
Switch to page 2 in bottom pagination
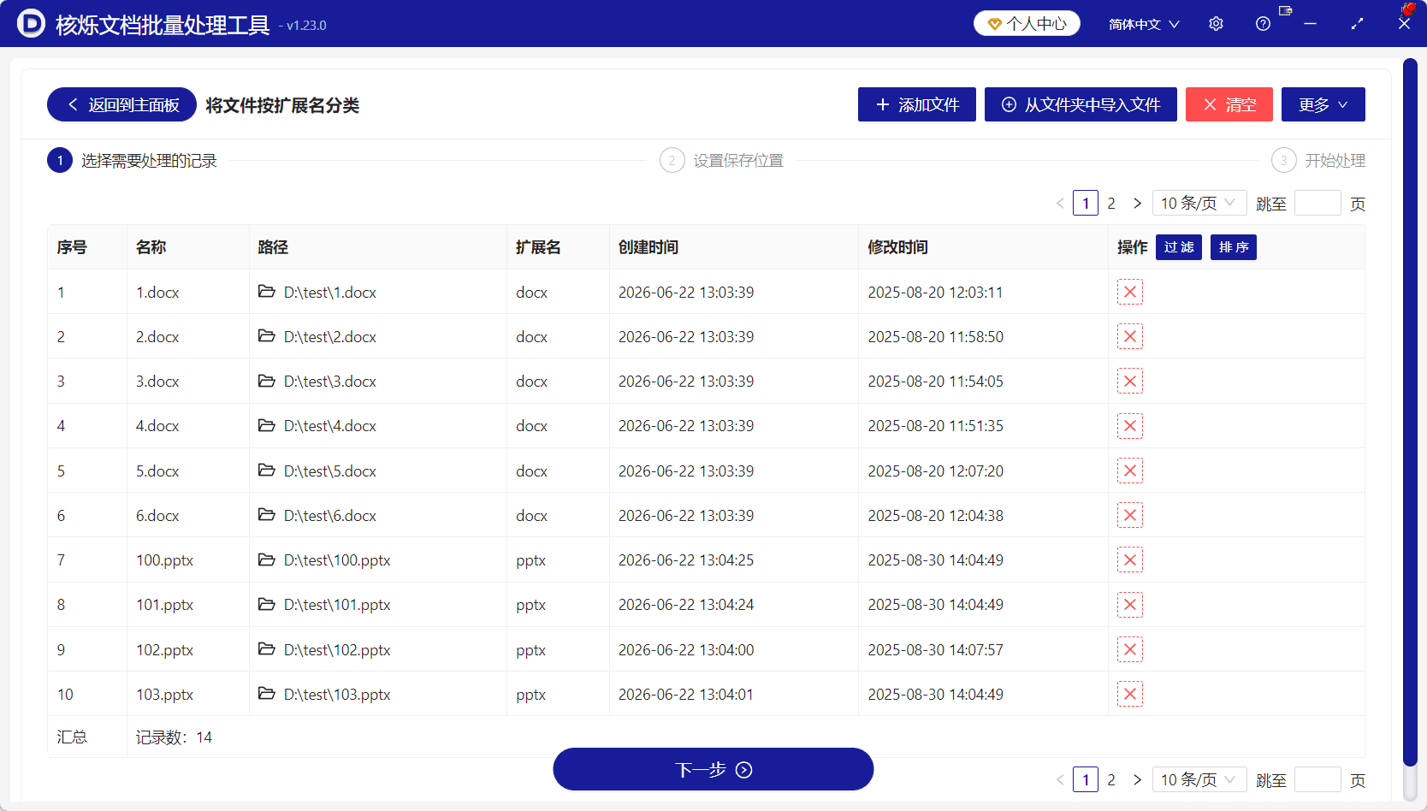click(x=1111, y=779)
